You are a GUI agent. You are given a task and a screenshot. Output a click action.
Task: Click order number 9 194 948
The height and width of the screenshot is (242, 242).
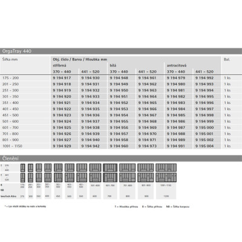tap(119, 78)
